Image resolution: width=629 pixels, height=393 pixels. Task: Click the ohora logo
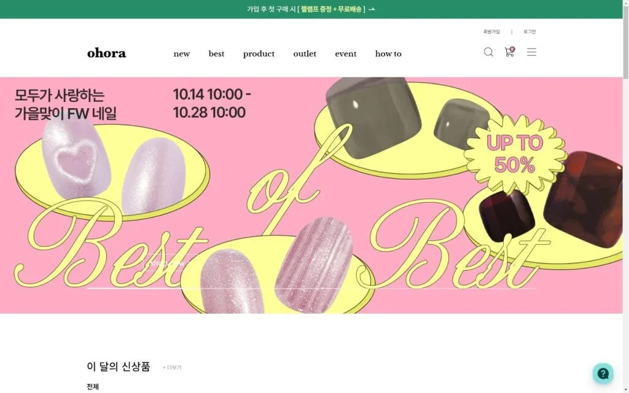tap(107, 53)
